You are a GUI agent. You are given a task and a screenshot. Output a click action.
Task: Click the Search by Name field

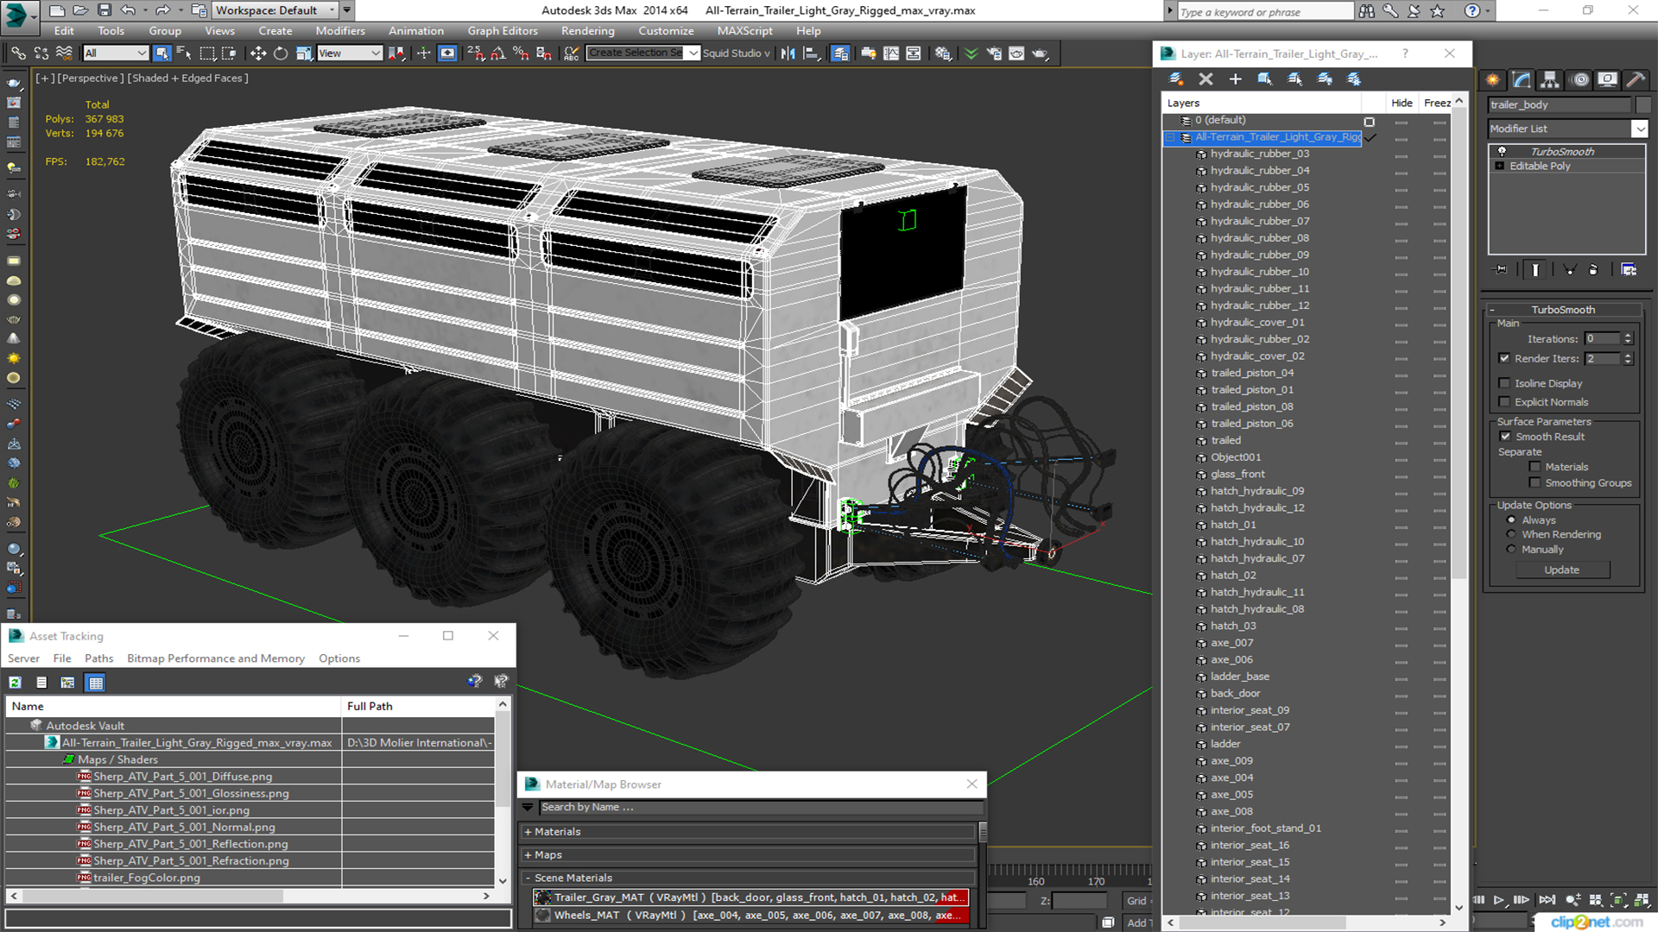click(x=761, y=808)
